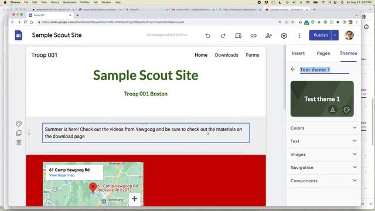Image resolution: width=375 pixels, height=211 pixels.
Task: Click the Test theme 1 preview card
Action: 322,98
